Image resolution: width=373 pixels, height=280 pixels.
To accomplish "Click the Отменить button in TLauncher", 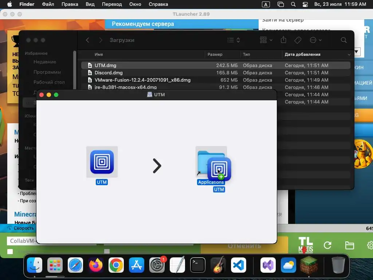I will (x=244, y=246).
